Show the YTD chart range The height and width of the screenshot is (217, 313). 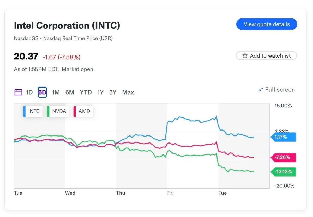click(x=86, y=92)
